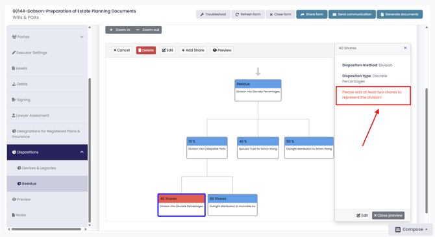435x237 pixels.
Task: Click Close preview button
Action: [388, 216]
